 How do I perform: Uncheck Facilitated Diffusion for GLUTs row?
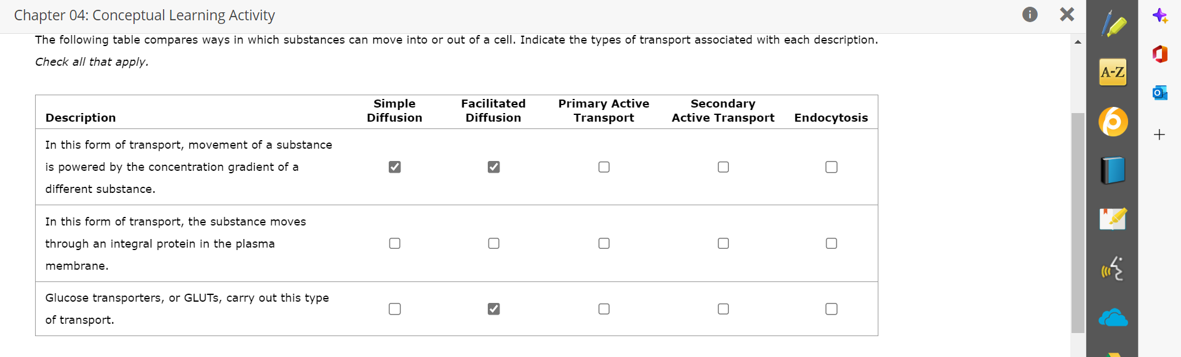click(x=493, y=309)
